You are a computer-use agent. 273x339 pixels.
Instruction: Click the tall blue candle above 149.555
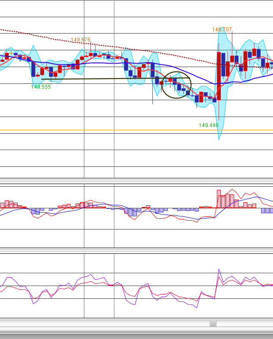33,68
